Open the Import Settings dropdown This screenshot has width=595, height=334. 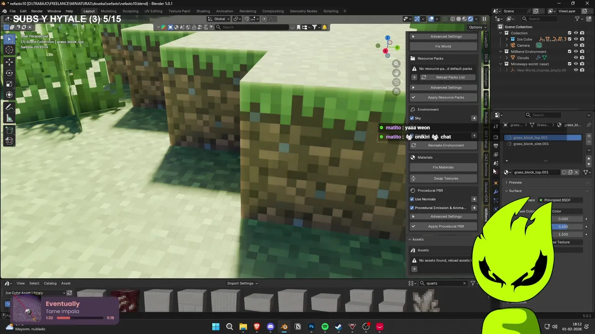tap(242, 283)
